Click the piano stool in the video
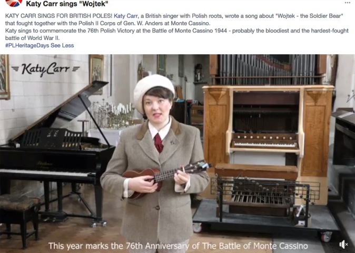Viewport: 355px width, 253px height. tap(19, 217)
